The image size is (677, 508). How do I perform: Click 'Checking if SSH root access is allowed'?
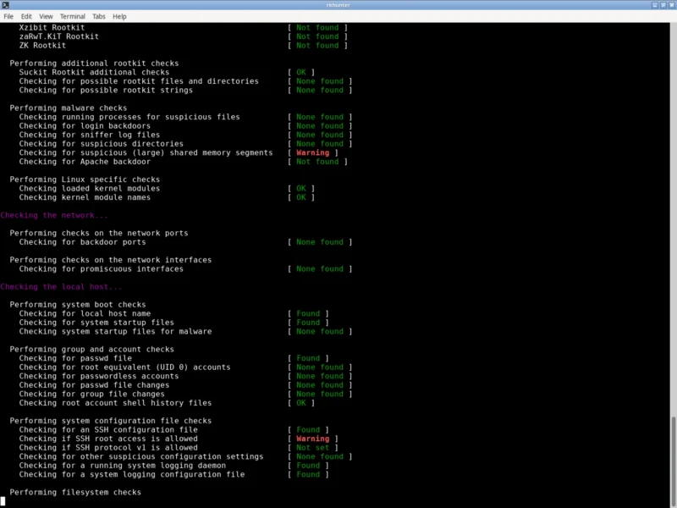[108, 439]
